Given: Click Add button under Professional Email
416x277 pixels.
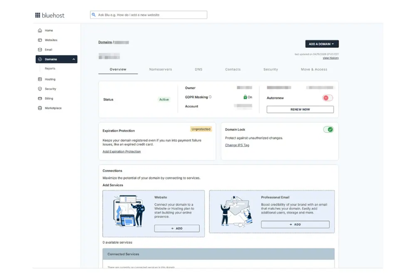Looking at the screenshot, I should coord(295,225).
